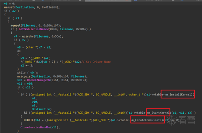Image resolution: width=202 pixels, height=133 pixels.
Task: Click the 0x5Cu character constant
Action: [x=56, y=36]
